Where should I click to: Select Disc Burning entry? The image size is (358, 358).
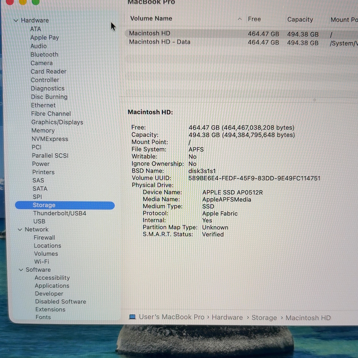49,97
